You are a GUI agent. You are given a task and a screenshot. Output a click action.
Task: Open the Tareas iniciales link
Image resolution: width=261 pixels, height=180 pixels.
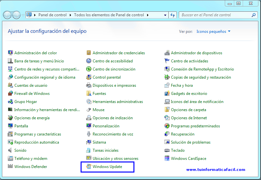click(105, 150)
